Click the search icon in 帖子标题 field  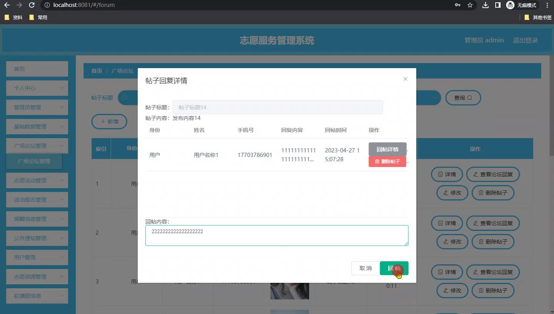(124, 98)
